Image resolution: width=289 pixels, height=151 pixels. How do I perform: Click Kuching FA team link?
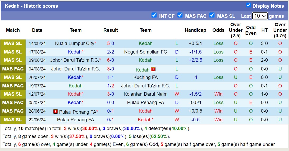145,77
